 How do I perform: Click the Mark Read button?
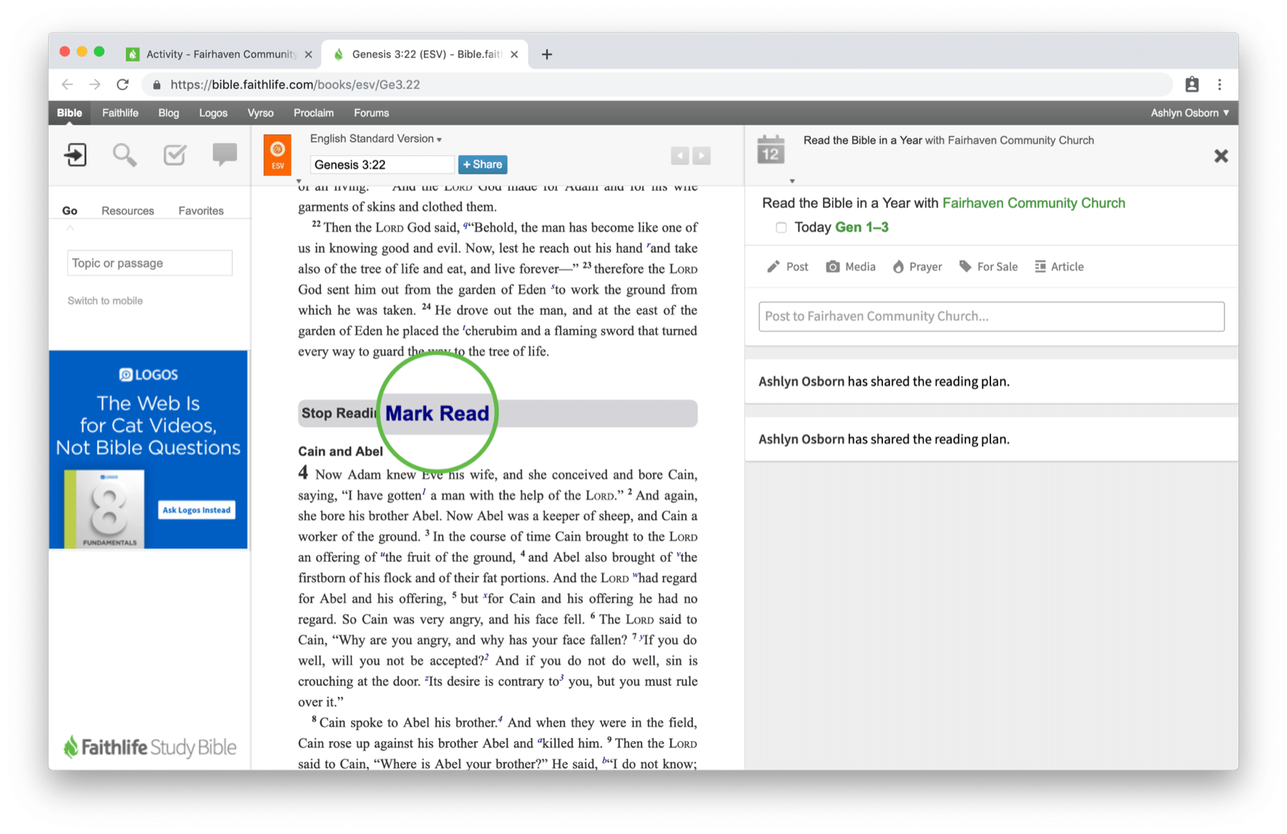point(438,413)
